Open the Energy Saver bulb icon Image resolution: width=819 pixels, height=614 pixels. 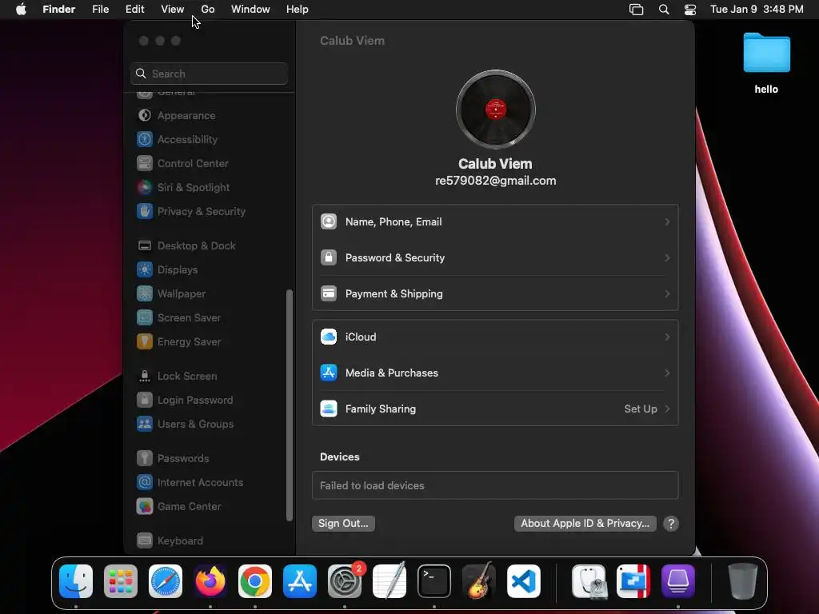click(x=145, y=342)
